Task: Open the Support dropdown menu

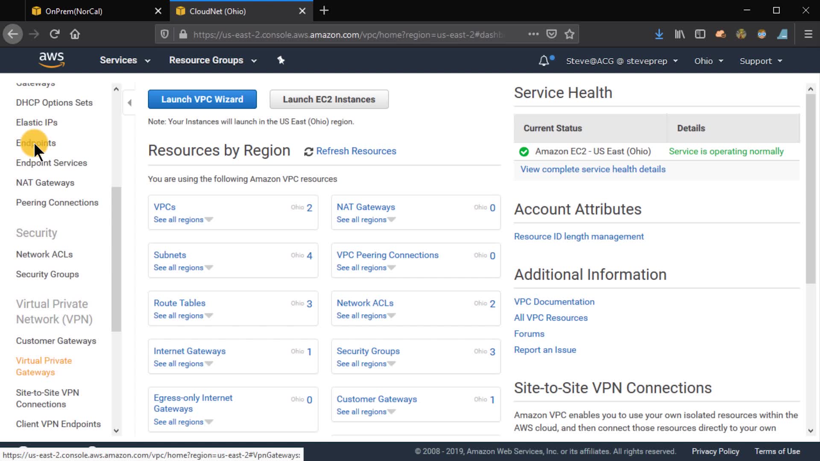Action: click(761, 61)
